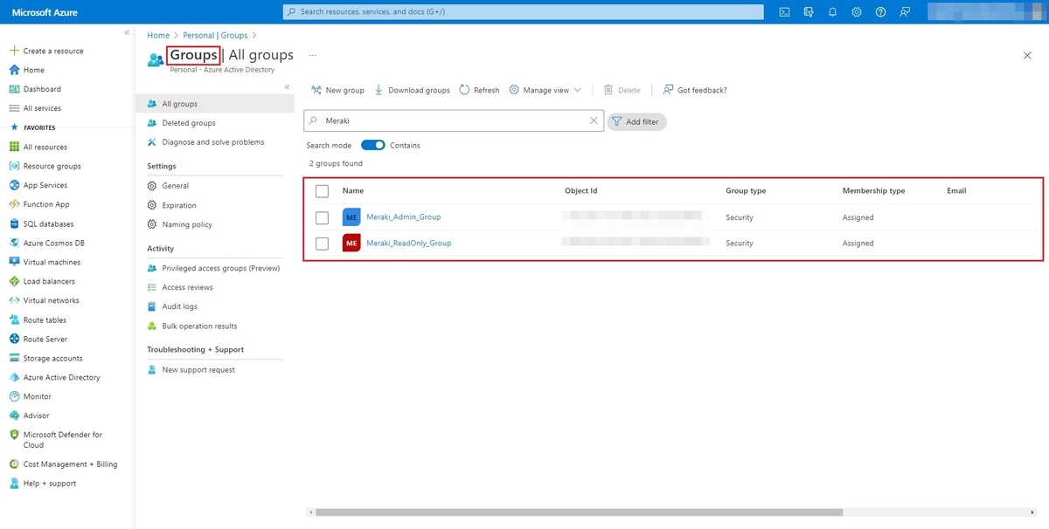
Task: Open portal settings gear
Action: point(857,12)
